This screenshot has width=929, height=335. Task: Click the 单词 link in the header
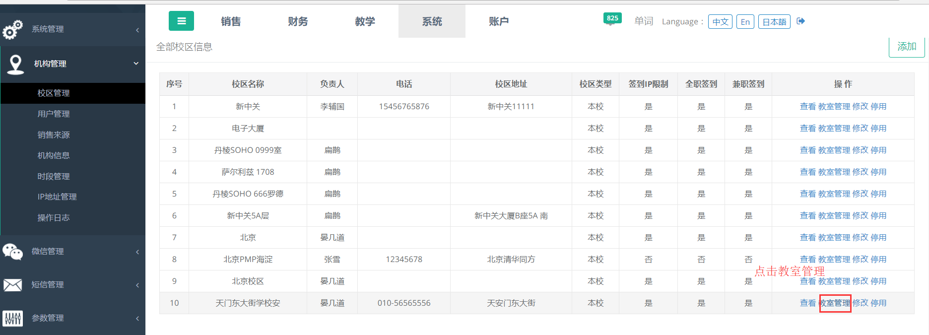coord(644,21)
